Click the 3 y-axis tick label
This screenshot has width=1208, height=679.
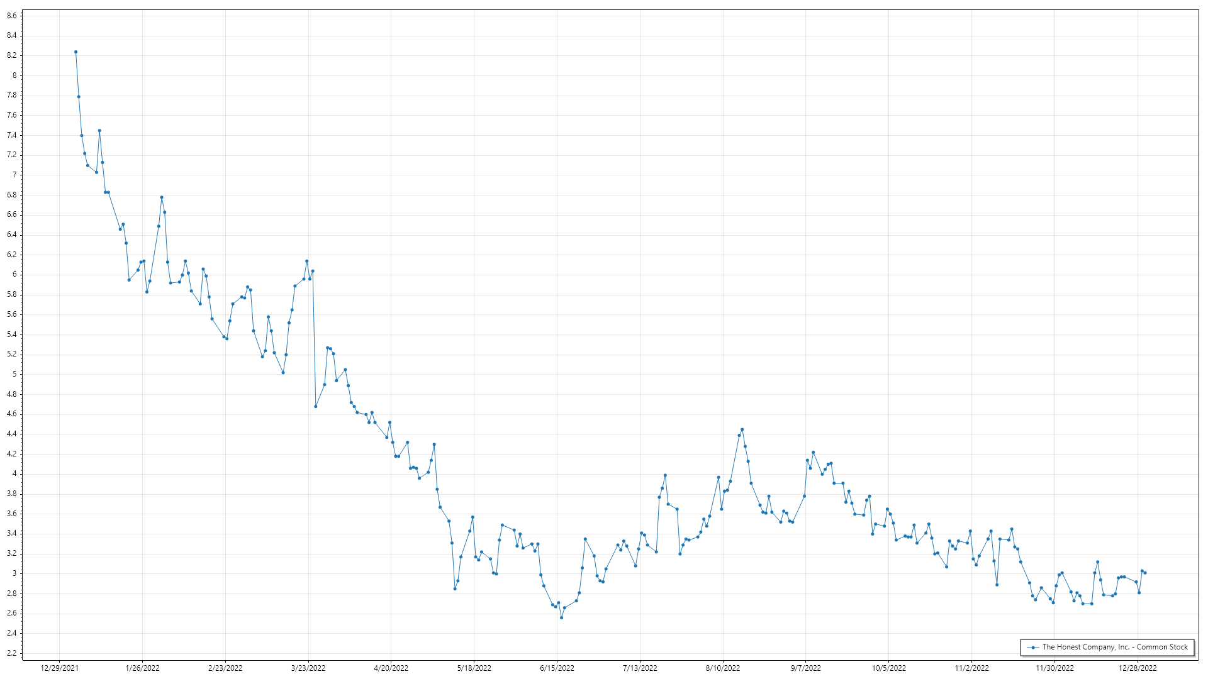coord(14,573)
